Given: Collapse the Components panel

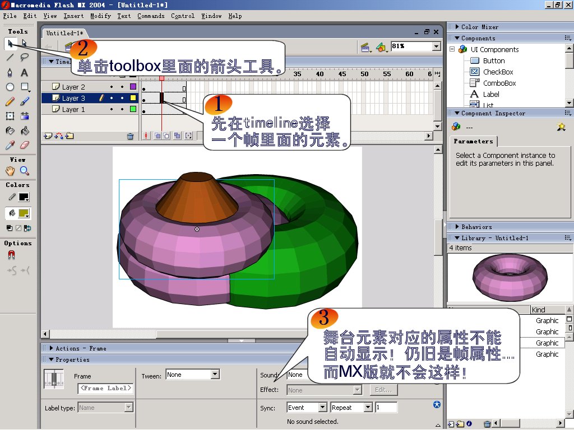Looking at the screenshot, I should coord(457,38).
